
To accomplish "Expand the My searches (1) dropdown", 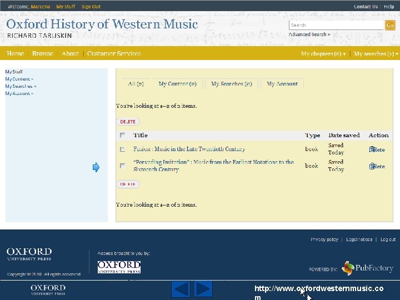I will pos(376,53).
